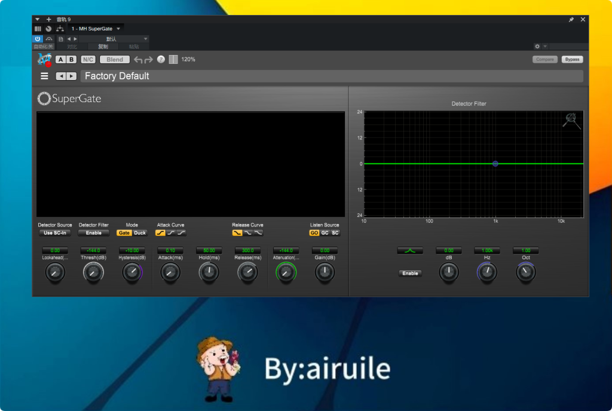Expand the dropdown arrow beside the gear
This screenshot has height=411, width=612.
pos(545,47)
